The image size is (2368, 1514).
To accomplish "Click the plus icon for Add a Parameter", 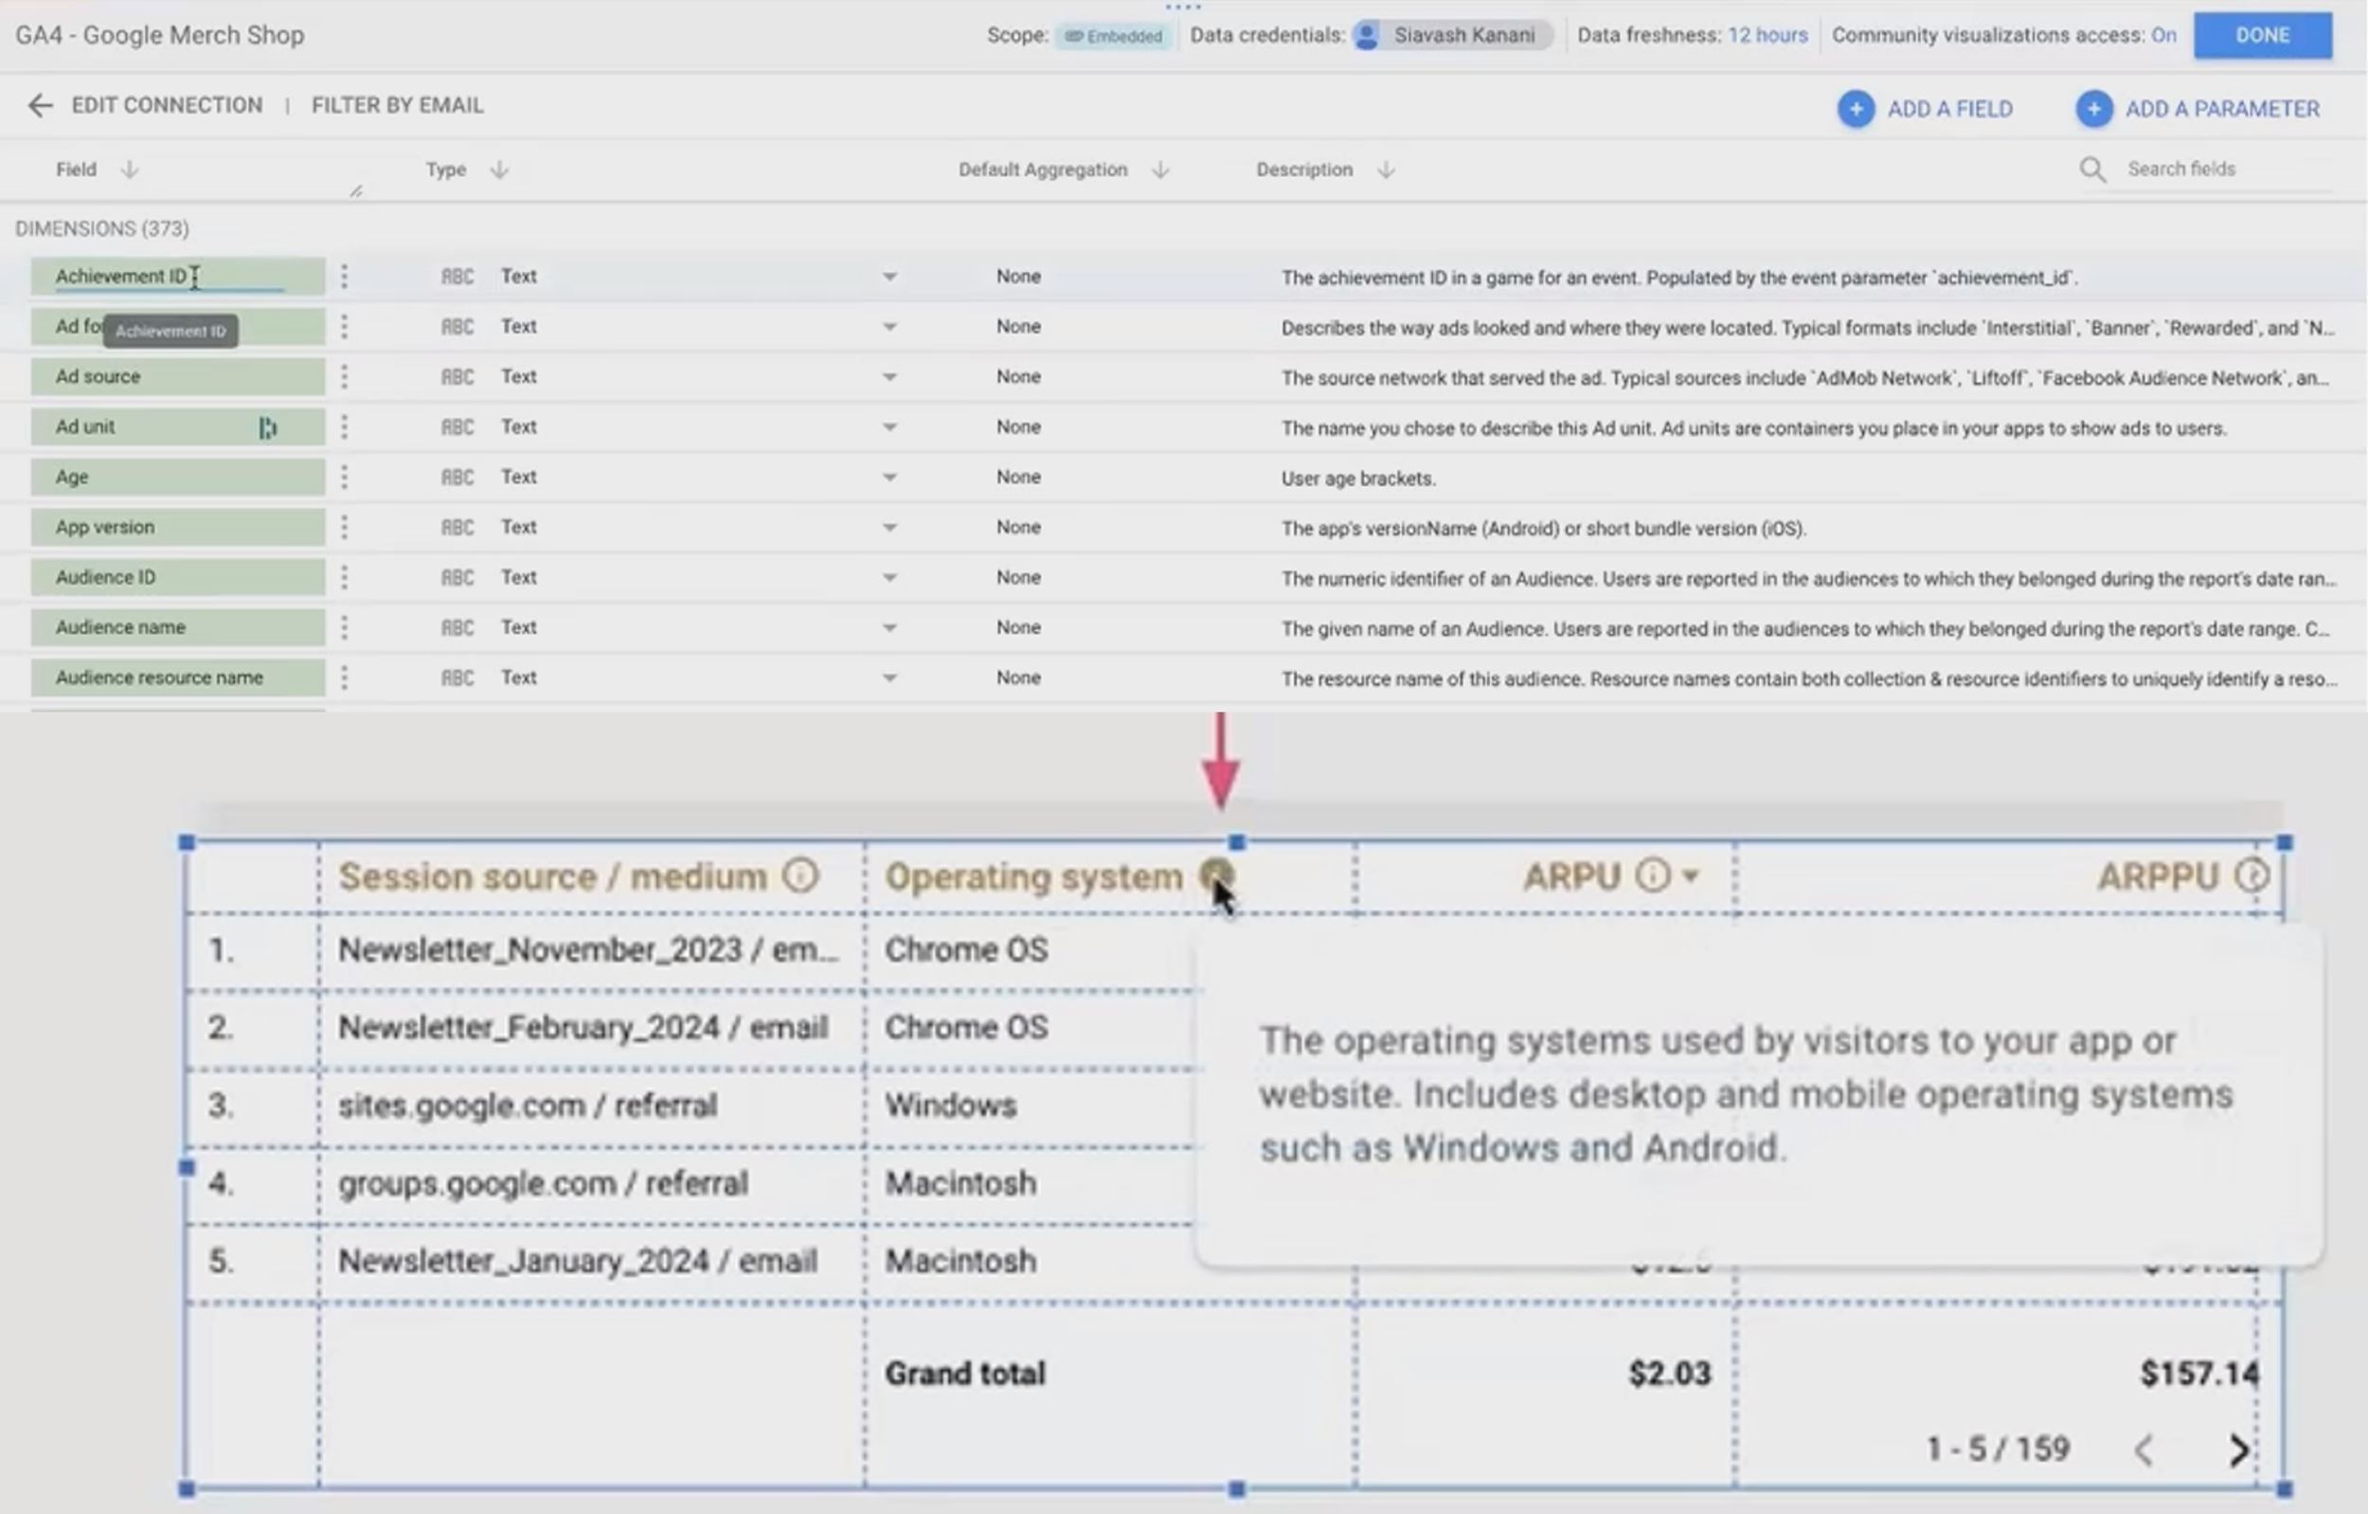I will (2092, 108).
